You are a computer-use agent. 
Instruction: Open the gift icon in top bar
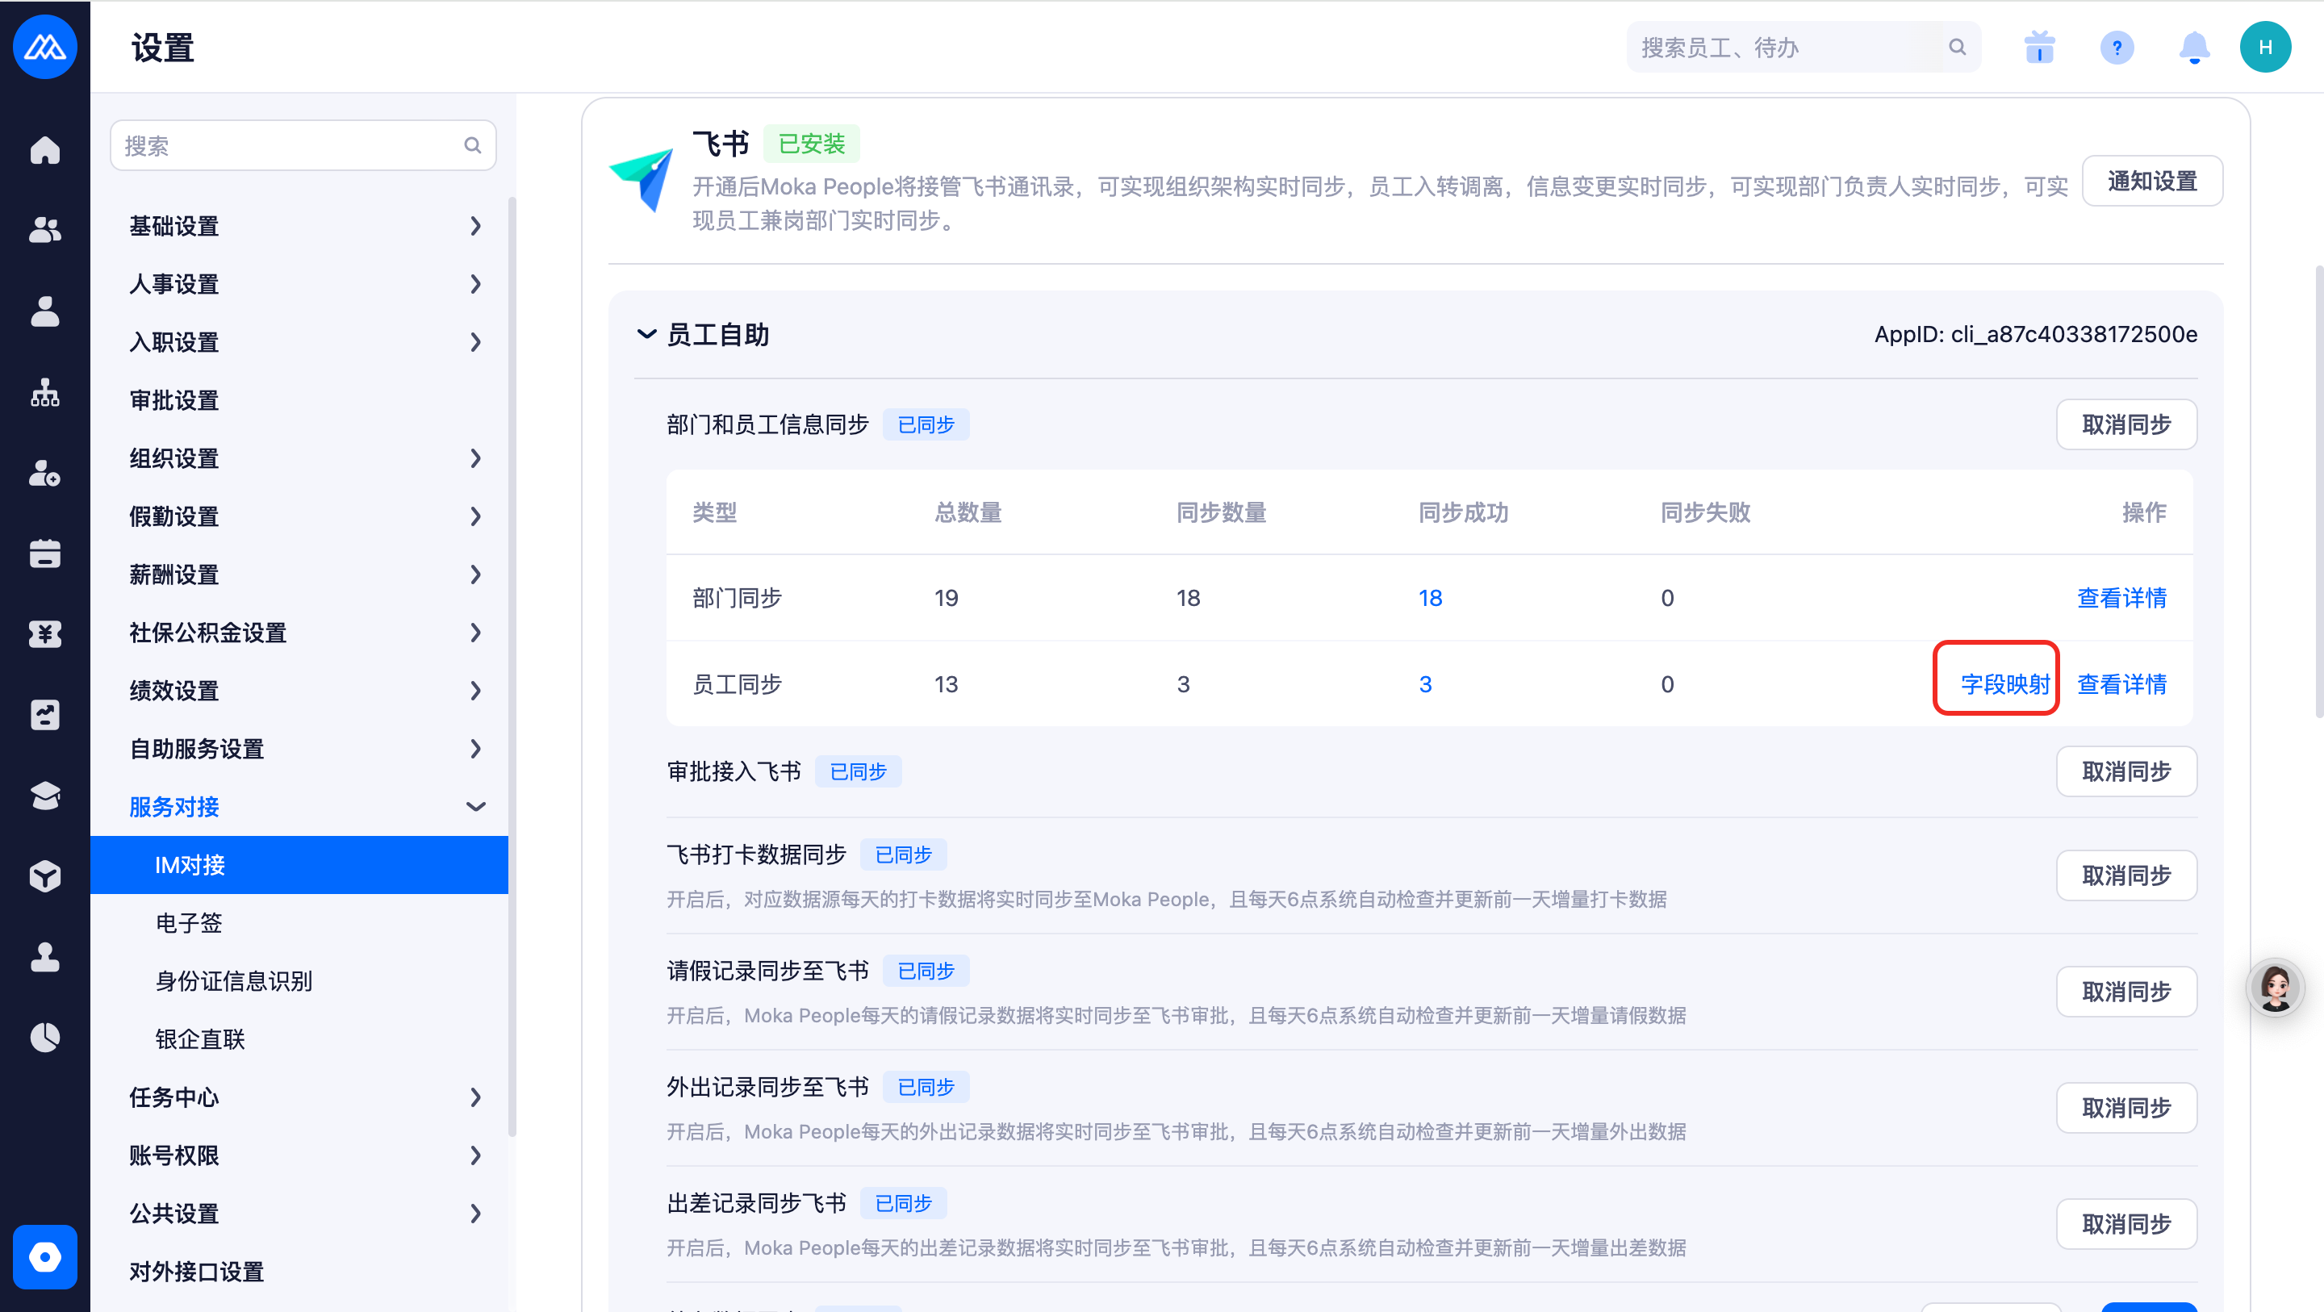(x=2039, y=47)
